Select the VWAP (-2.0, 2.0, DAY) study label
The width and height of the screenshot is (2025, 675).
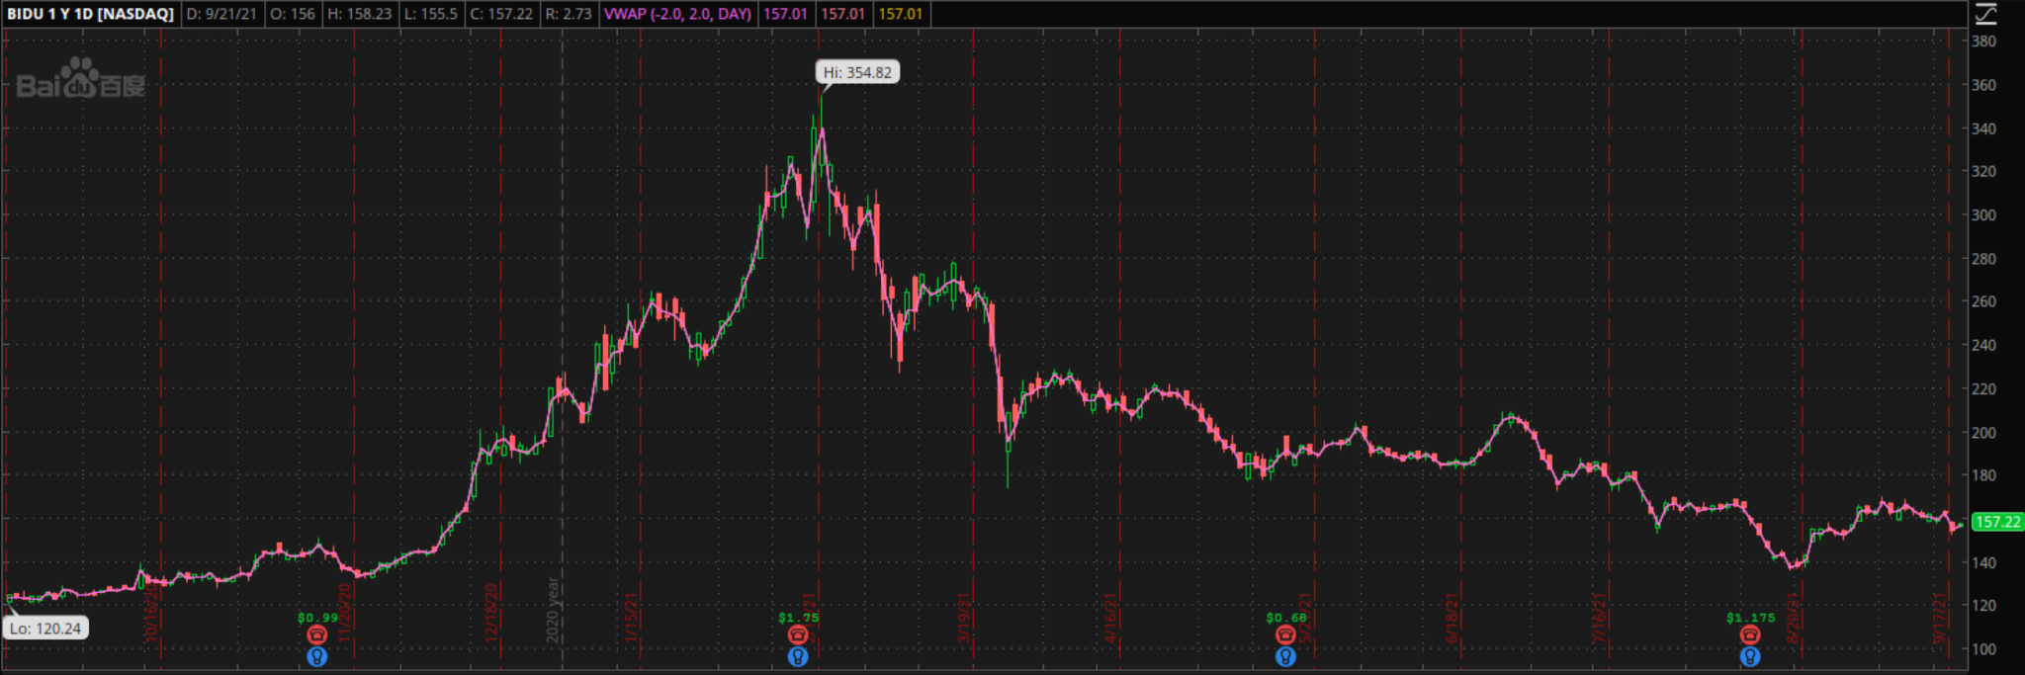pos(677,14)
